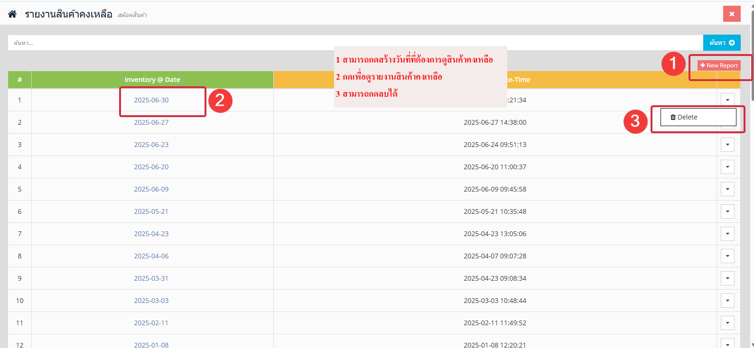The width and height of the screenshot is (754, 348).
Task: Click the home icon in header
Action: point(12,14)
